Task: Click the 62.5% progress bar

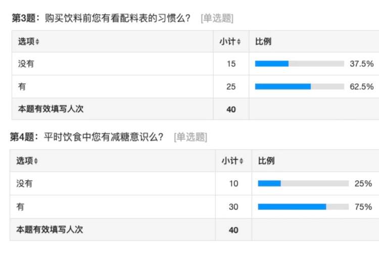Action: click(x=299, y=87)
